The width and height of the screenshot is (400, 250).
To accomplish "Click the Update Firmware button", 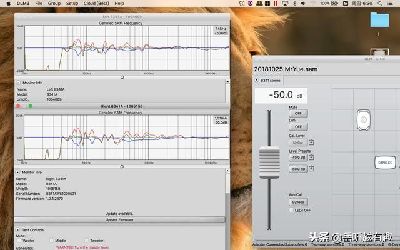I will tap(119, 219).
